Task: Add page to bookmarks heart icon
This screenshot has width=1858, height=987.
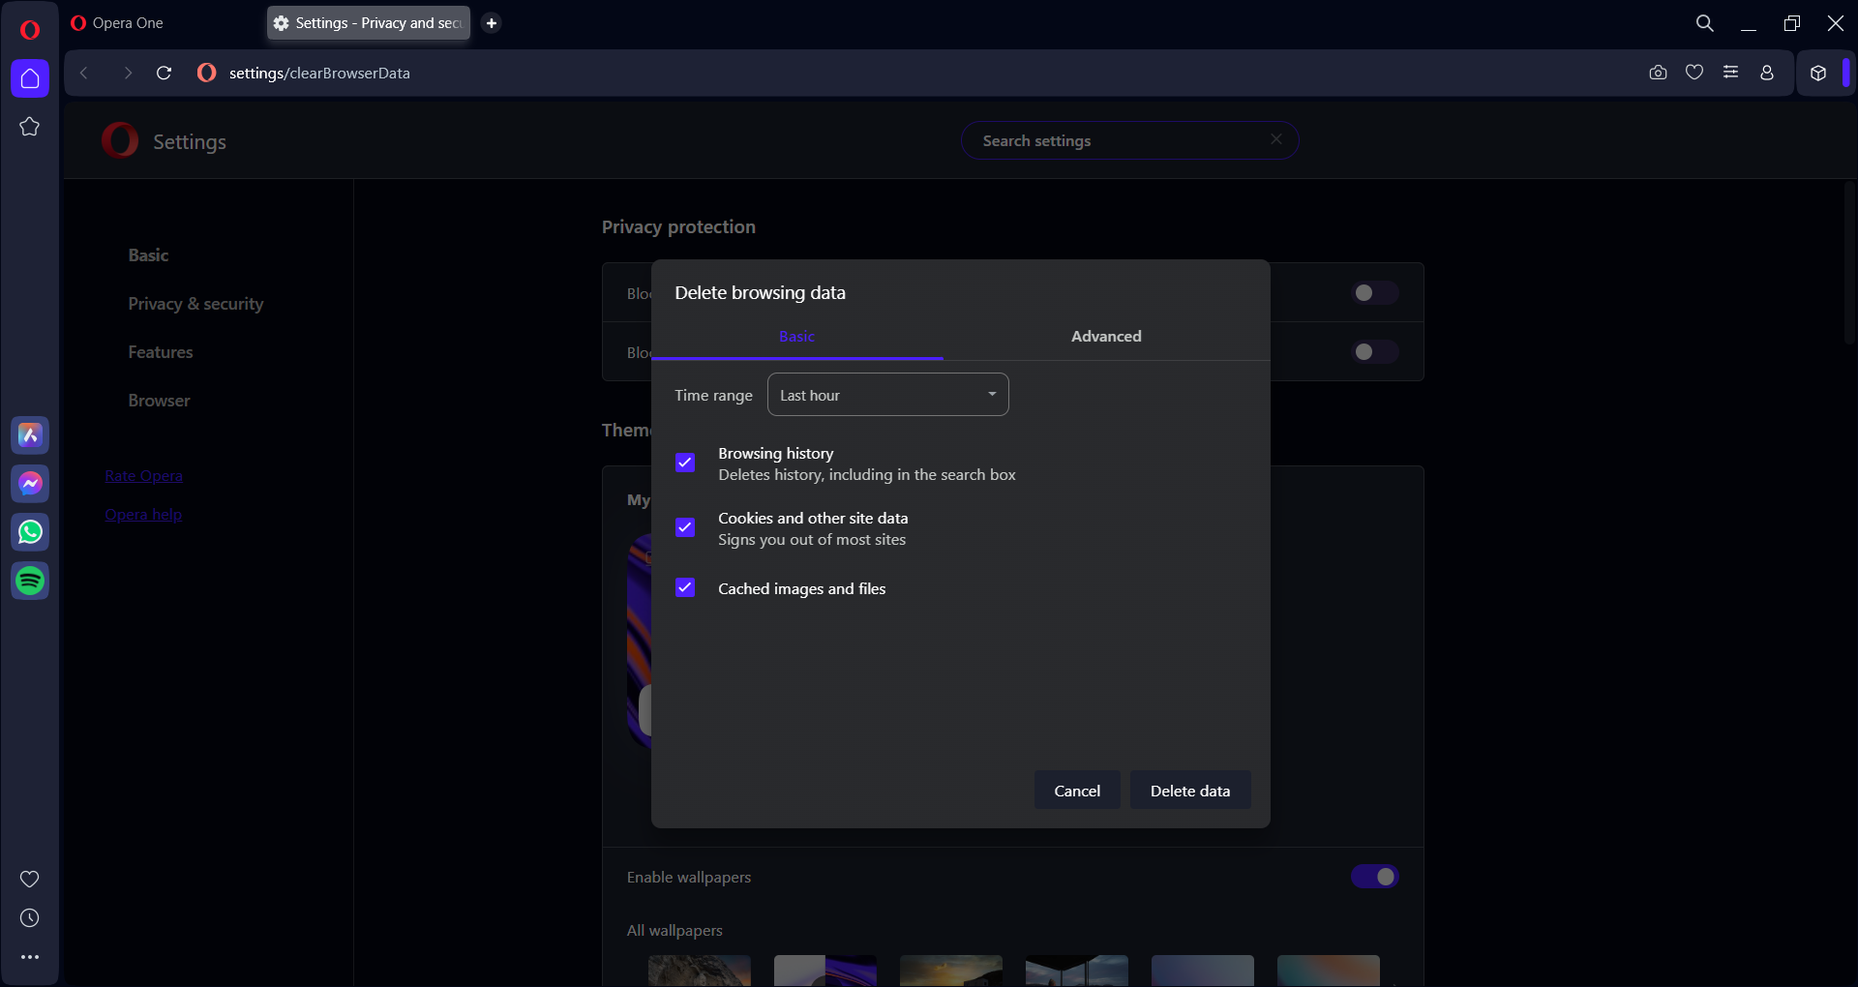Action: coord(1694,73)
